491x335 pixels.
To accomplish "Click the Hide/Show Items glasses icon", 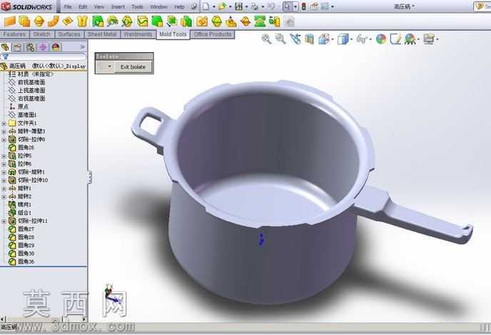I will (x=362, y=39).
